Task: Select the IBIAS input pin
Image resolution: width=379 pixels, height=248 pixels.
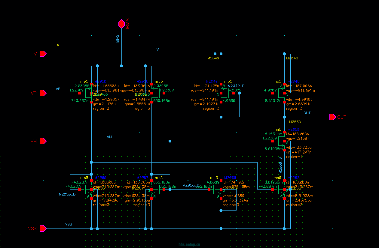Action: coord(121,24)
